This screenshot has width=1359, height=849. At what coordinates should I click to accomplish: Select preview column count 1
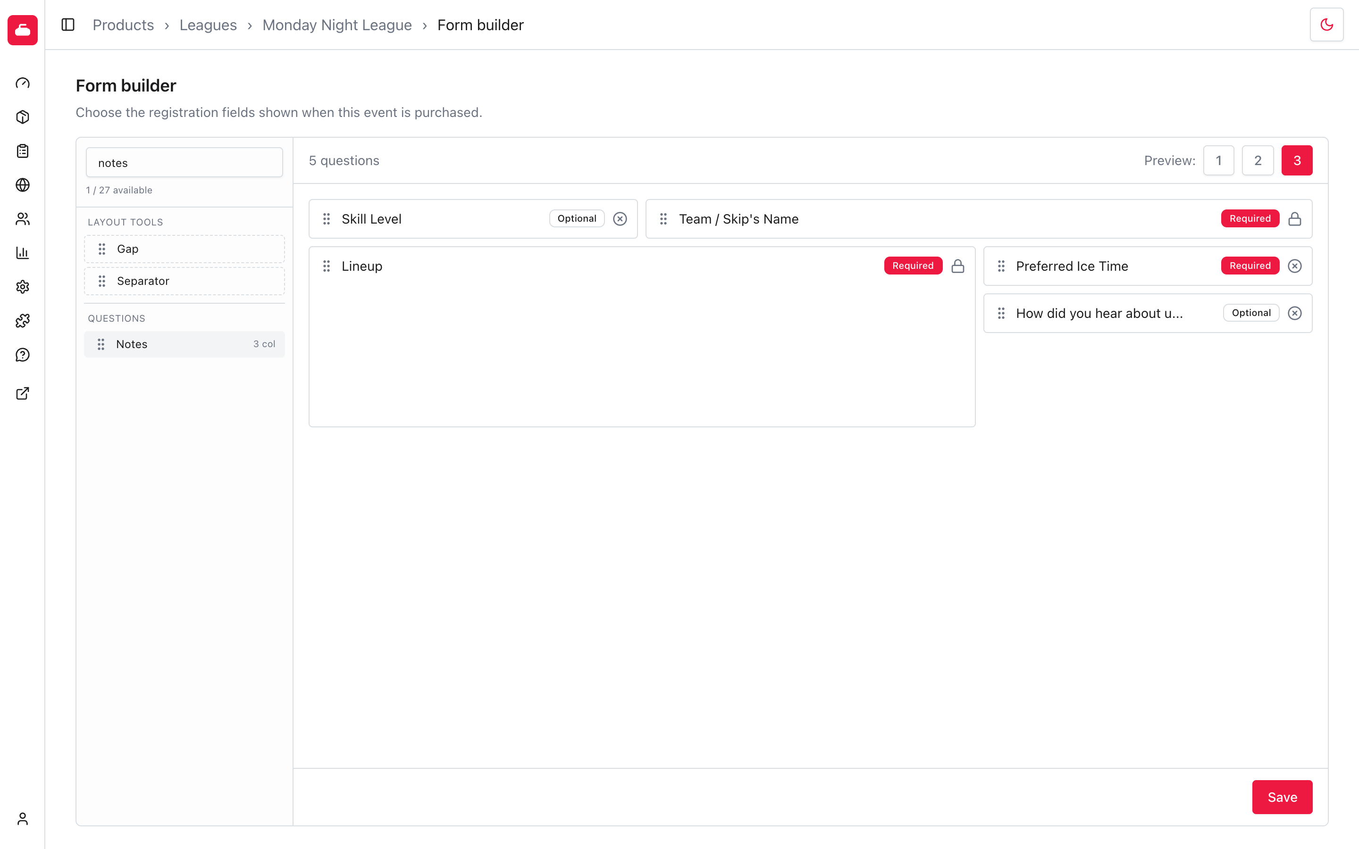[1218, 160]
